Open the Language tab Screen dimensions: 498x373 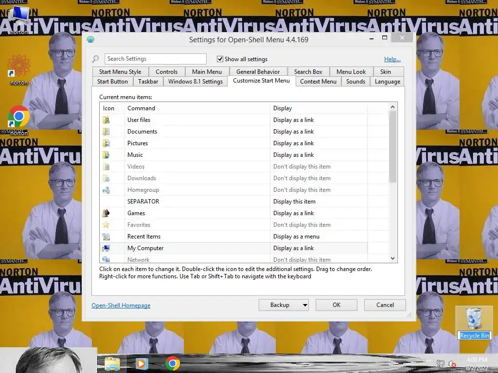tap(387, 82)
